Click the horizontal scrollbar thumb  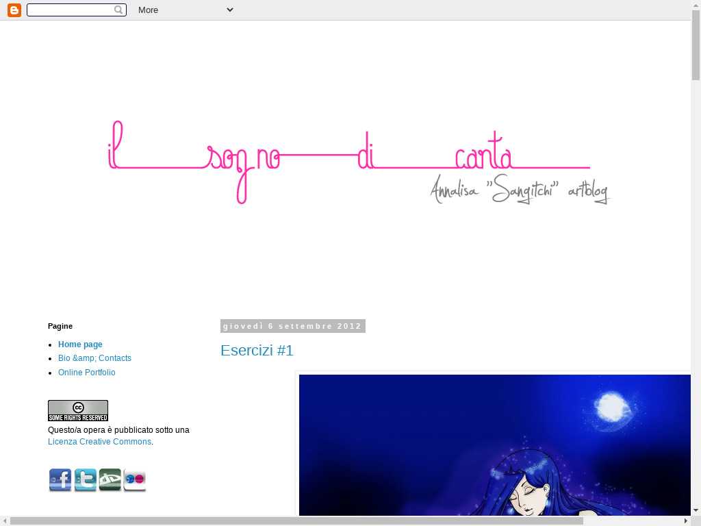(296, 521)
